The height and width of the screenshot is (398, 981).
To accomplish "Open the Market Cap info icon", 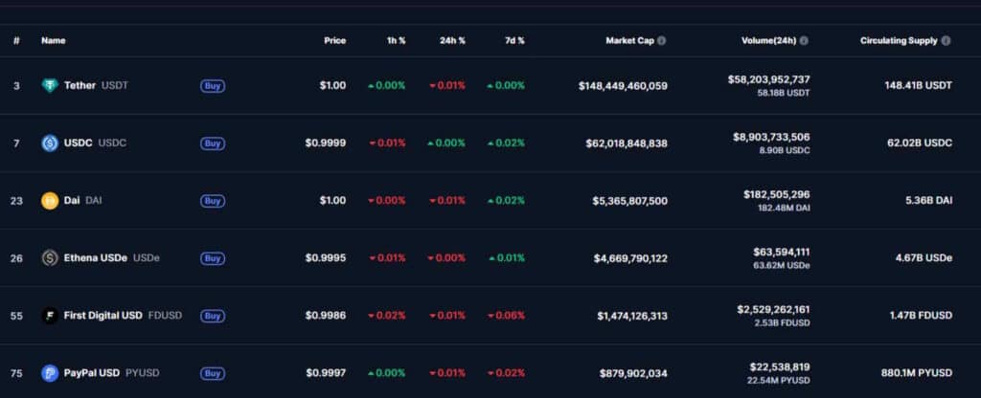I will tap(662, 40).
